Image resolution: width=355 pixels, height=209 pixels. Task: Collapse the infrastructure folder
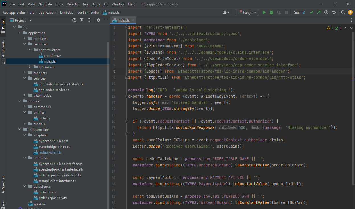click(19, 130)
